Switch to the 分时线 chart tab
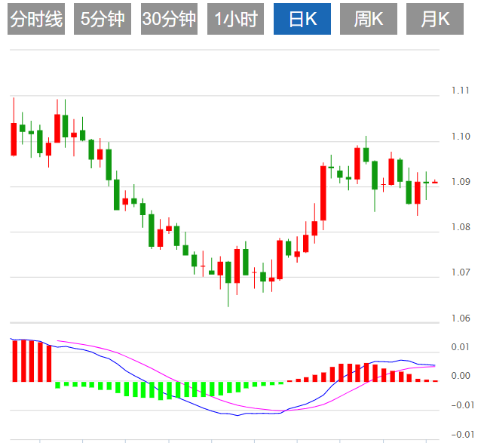 click(36, 19)
